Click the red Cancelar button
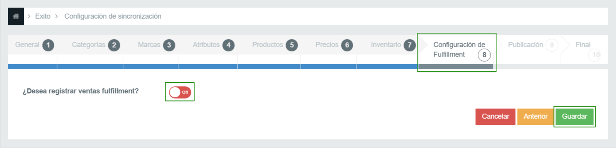The image size is (616, 148). [x=495, y=116]
